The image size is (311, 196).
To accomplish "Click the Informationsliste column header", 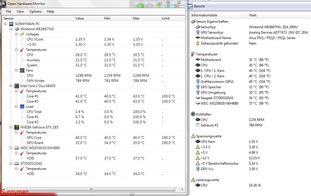I will tap(218, 15).
